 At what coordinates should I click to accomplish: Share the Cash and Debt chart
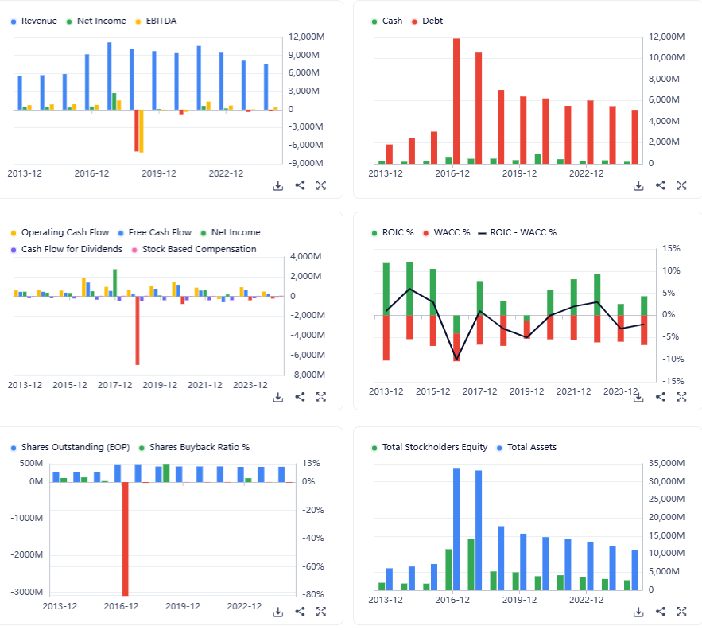tap(661, 185)
